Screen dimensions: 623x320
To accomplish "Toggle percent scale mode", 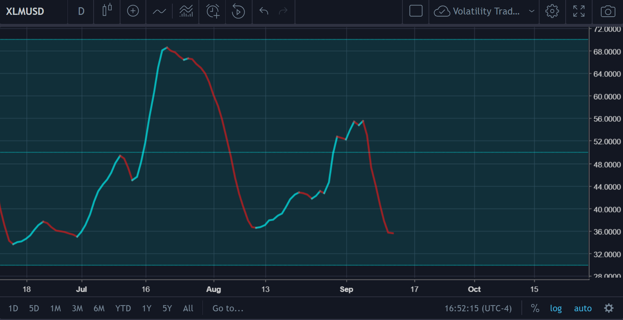I will point(535,308).
